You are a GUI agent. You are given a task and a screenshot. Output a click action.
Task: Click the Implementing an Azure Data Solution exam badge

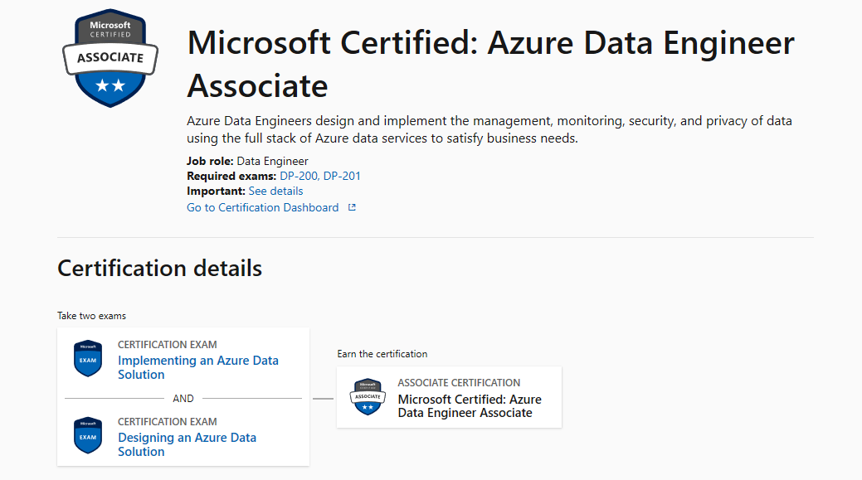(88, 359)
